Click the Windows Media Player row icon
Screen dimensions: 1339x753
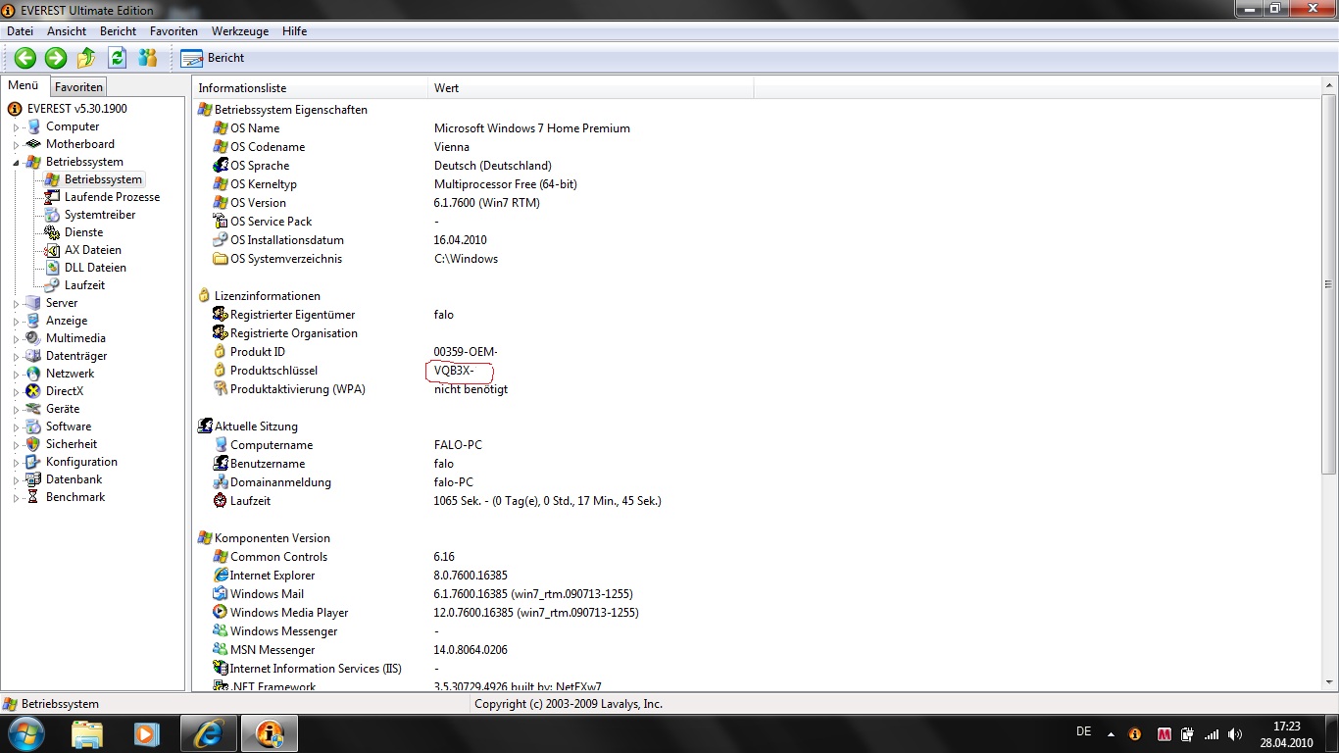(221, 613)
